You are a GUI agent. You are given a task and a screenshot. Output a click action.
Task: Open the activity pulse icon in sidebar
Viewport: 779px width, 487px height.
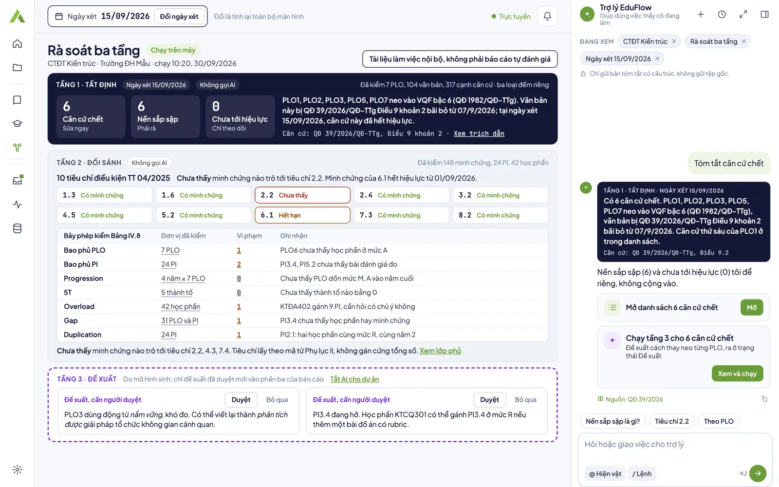[x=17, y=205]
